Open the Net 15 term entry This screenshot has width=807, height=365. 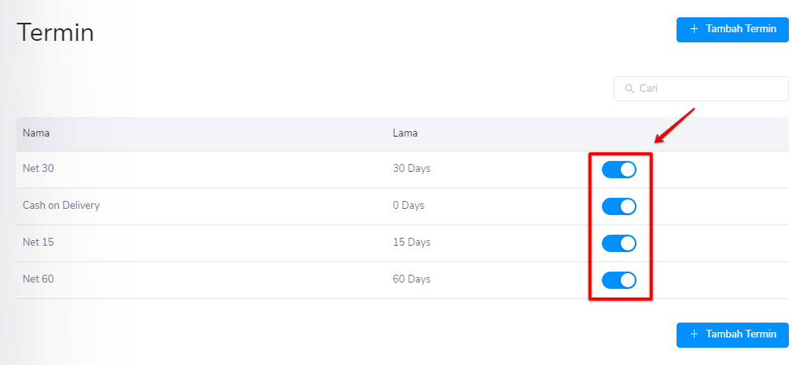pyautogui.click(x=38, y=243)
